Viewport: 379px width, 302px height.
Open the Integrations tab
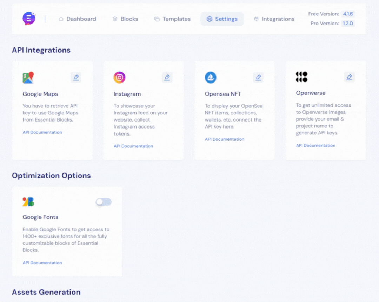[274, 19]
